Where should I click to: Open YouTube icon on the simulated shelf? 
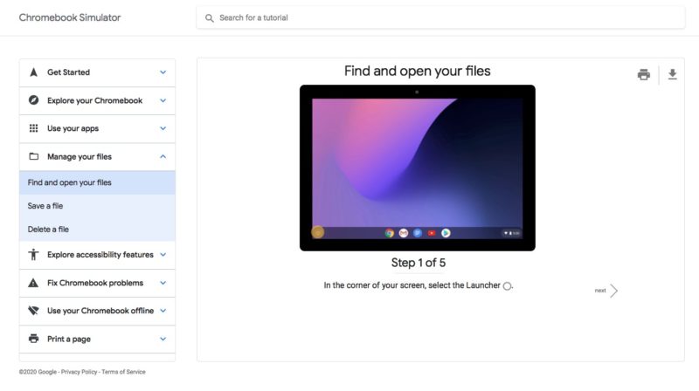point(432,233)
